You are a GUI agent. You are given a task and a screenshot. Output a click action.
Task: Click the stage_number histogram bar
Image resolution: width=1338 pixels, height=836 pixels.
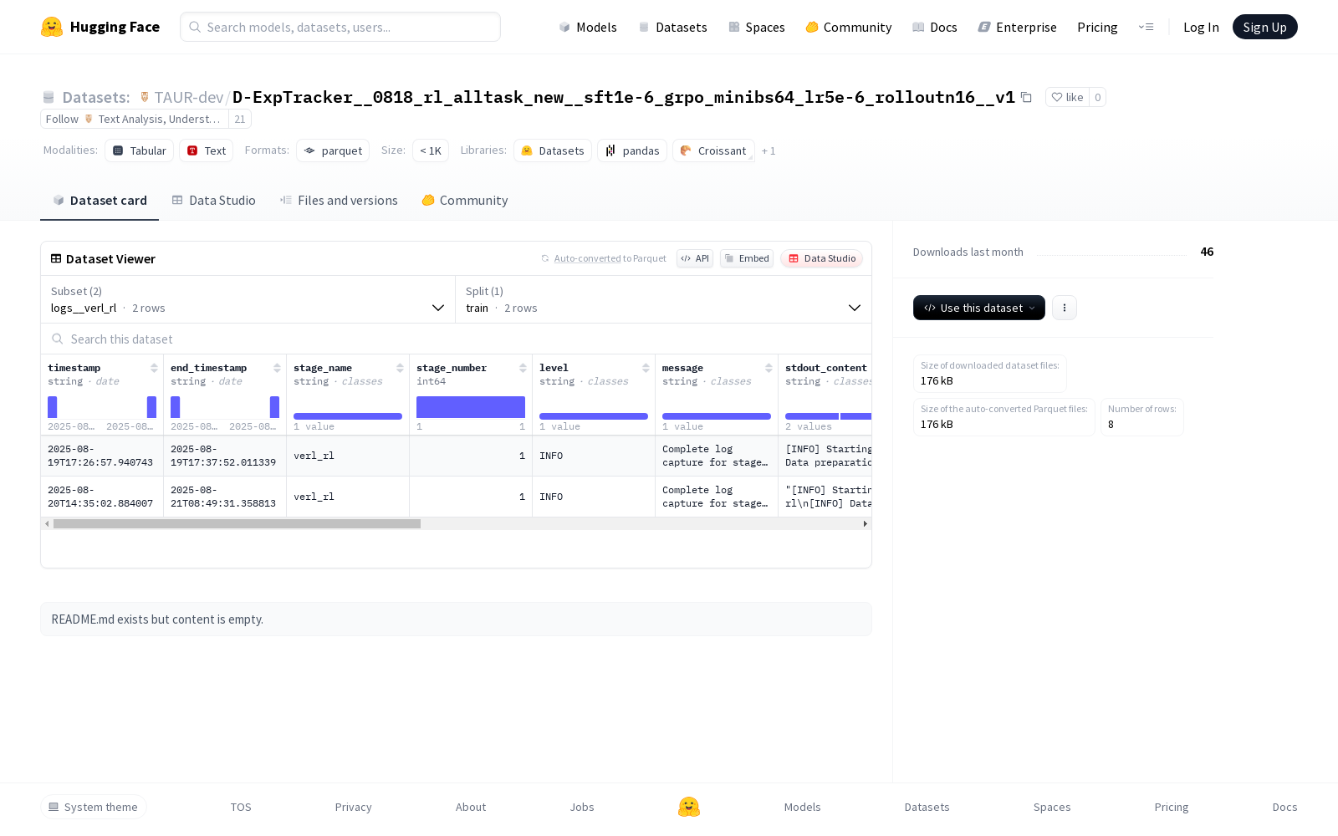[x=471, y=407]
